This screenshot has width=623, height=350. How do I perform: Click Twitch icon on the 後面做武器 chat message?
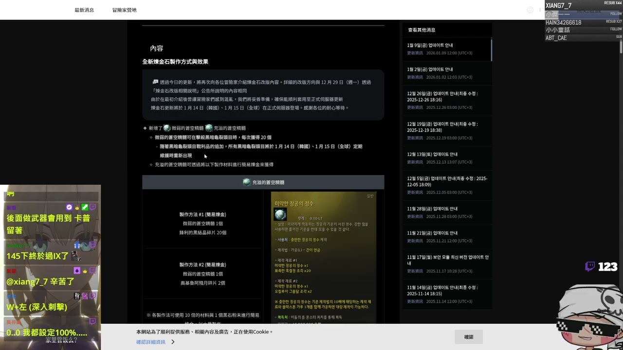coord(92,207)
